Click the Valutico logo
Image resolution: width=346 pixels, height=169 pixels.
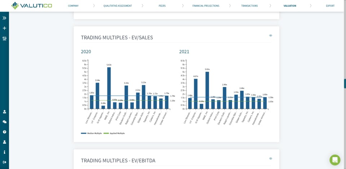[32, 5]
